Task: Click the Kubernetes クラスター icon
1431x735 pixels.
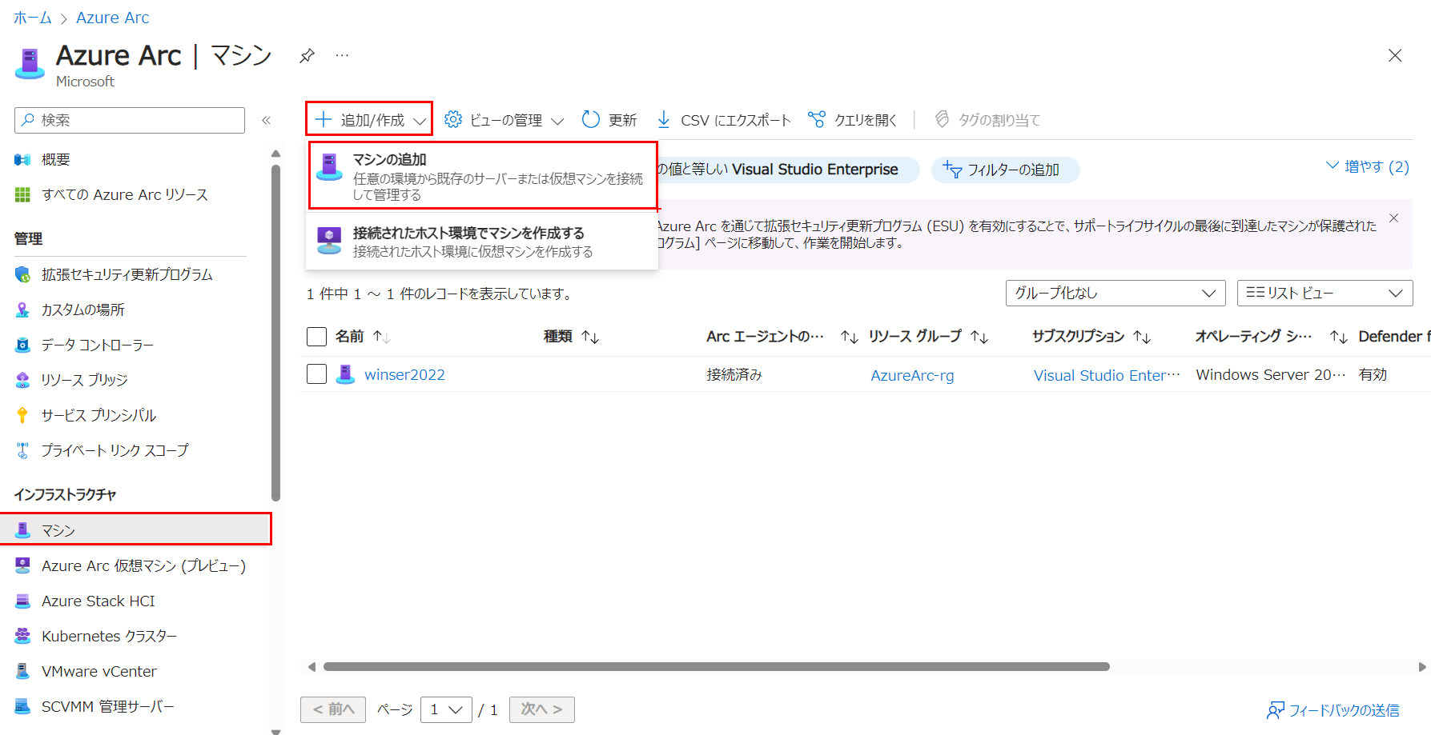Action: pyautogui.click(x=22, y=636)
